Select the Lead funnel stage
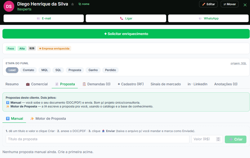Screen dimensions: 250x158 coord(12,70)
